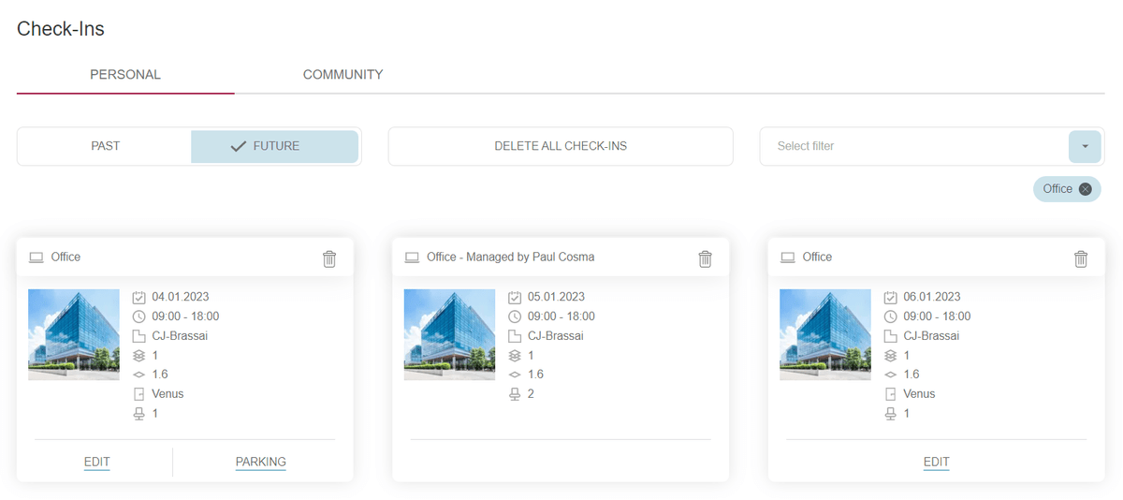
Task: Edit the 04.01.2023 check-in
Action: [x=96, y=462]
